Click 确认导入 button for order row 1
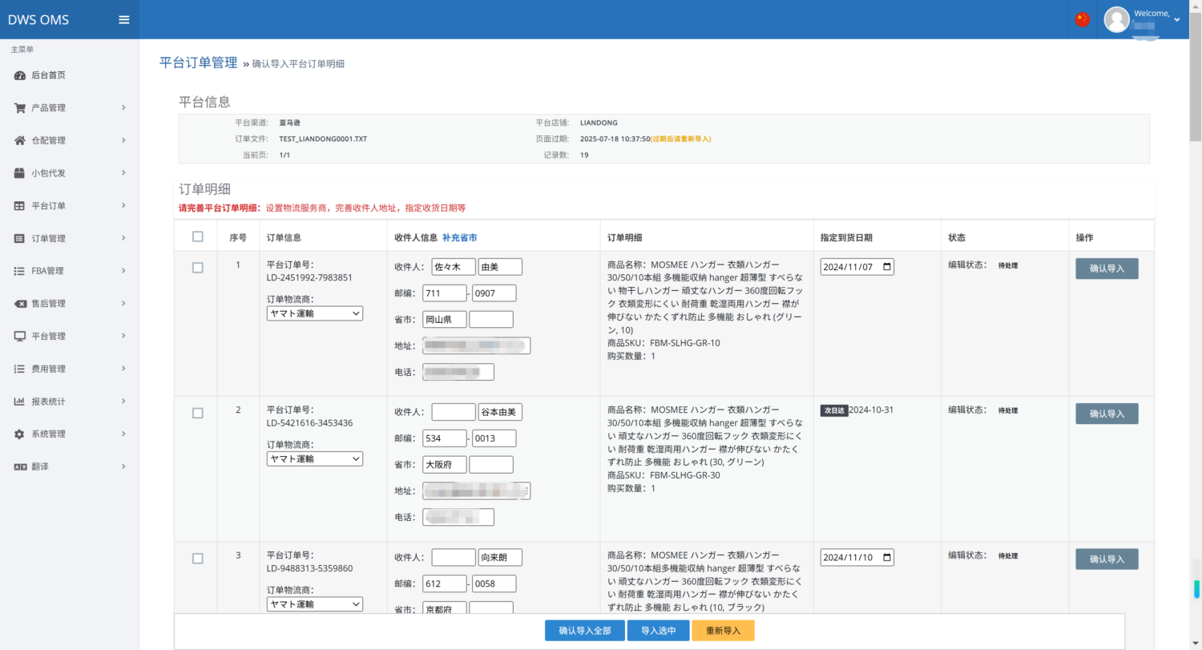 pyautogui.click(x=1107, y=268)
